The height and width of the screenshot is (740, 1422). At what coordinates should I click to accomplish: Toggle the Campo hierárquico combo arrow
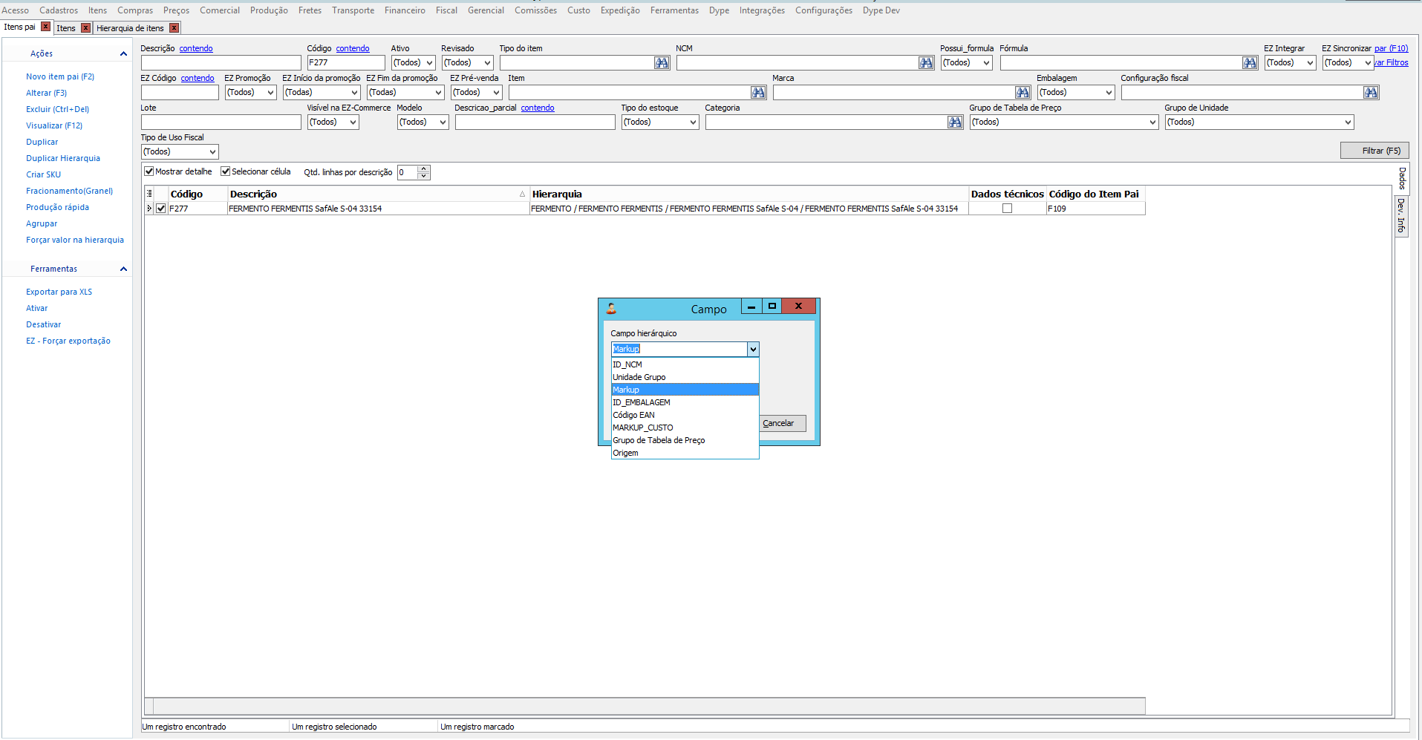[x=753, y=350]
